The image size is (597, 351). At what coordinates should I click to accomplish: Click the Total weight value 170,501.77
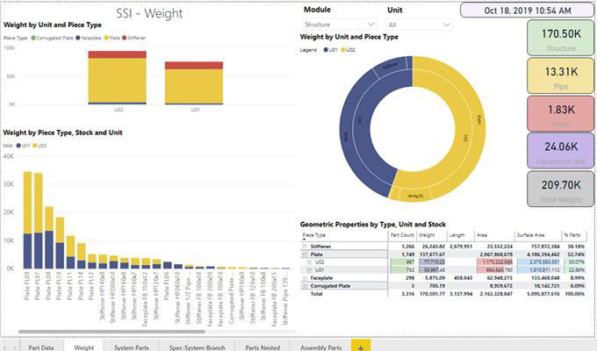(x=432, y=294)
